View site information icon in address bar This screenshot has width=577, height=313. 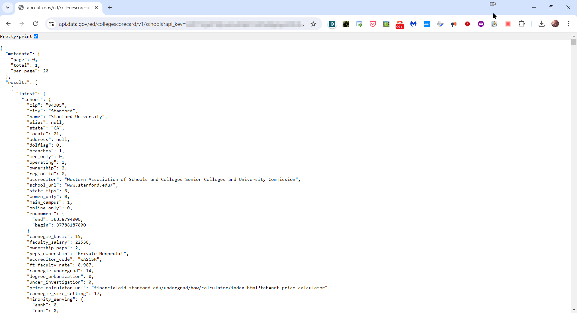pos(51,24)
